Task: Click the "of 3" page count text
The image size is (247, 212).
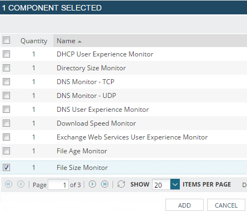Action: 75,185
